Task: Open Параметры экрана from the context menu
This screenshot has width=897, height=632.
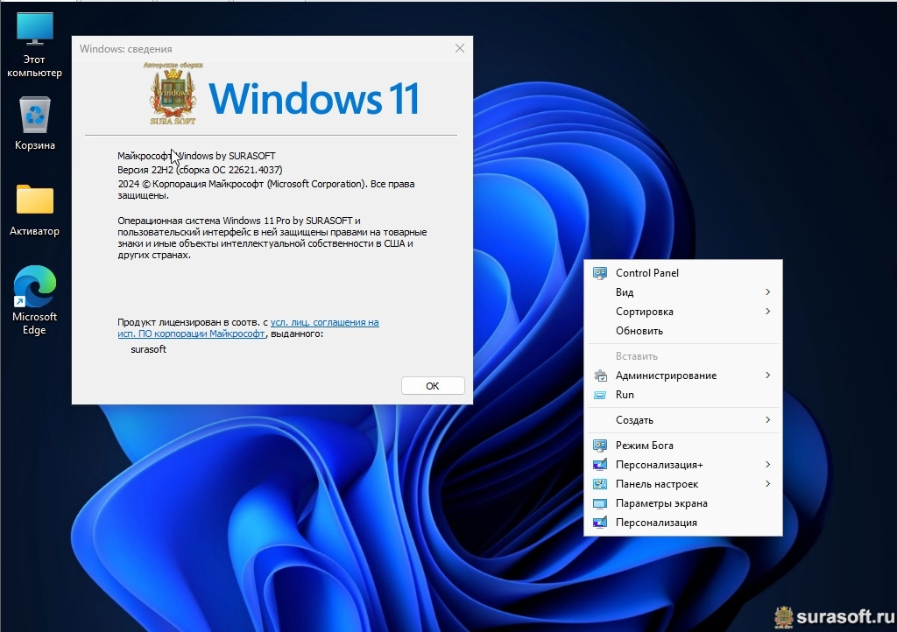Action: [683, 503]
